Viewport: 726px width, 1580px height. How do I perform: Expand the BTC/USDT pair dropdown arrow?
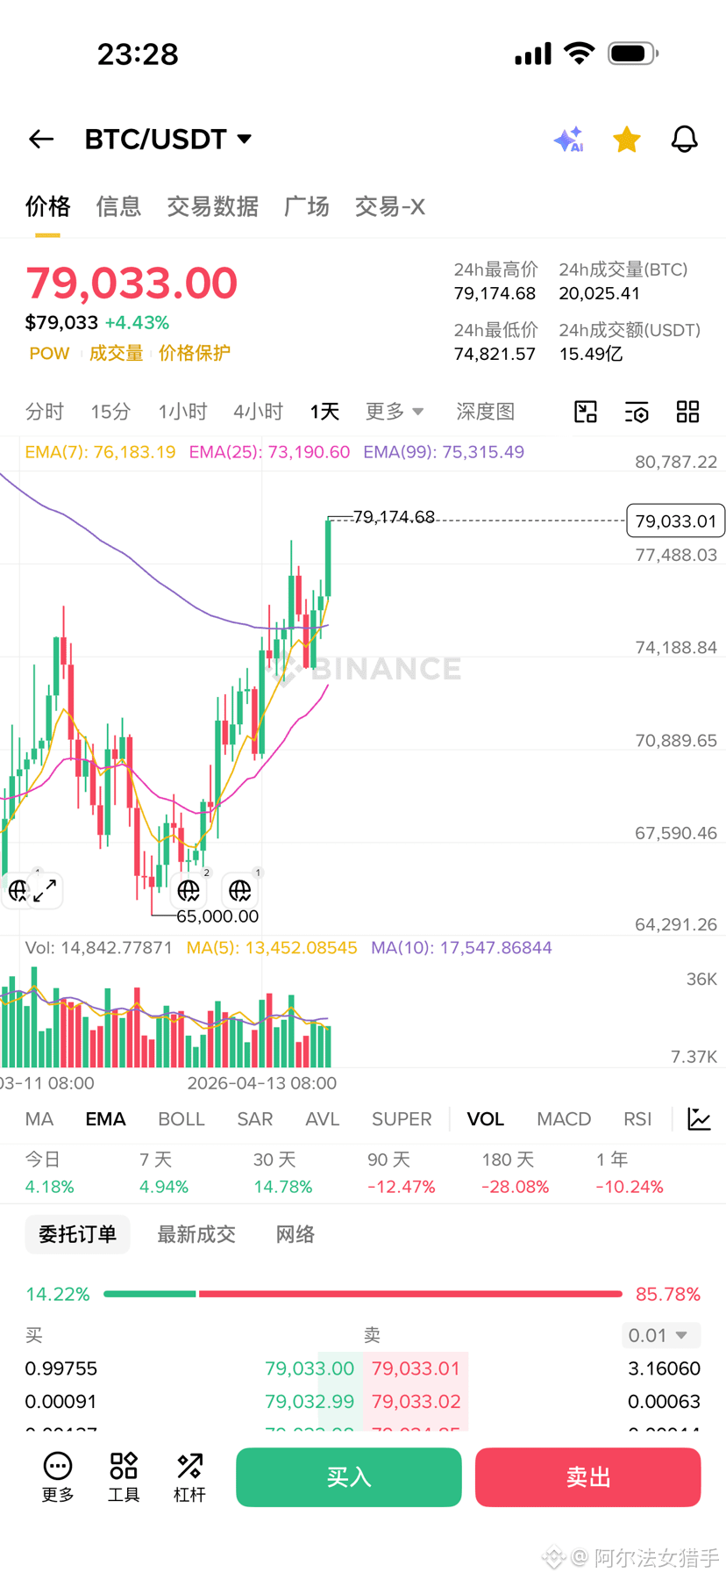(245, 139)
